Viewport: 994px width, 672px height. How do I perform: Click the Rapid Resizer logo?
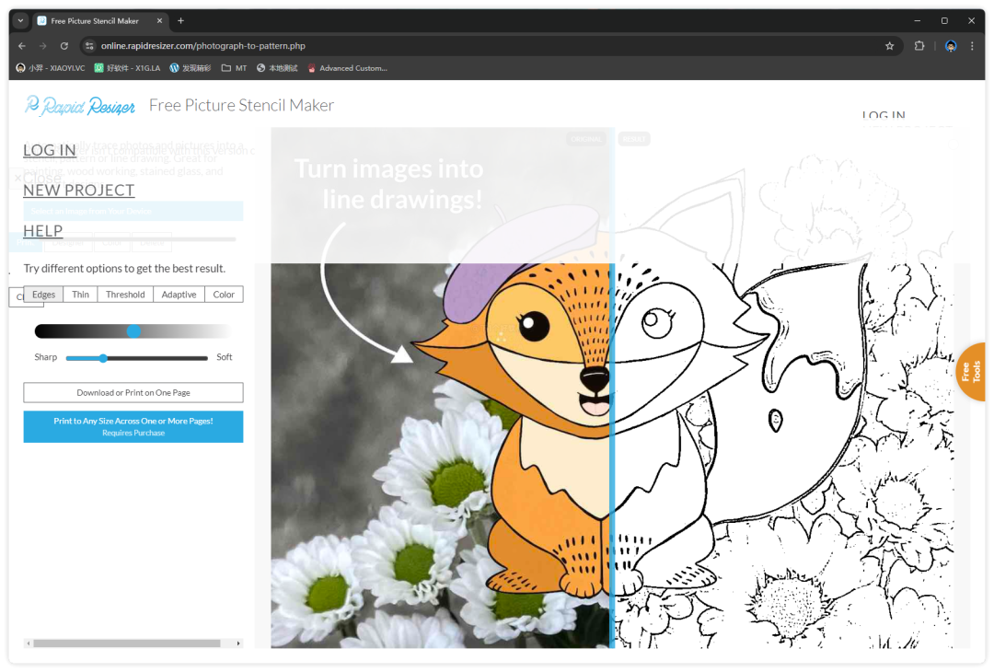[80, 105]
